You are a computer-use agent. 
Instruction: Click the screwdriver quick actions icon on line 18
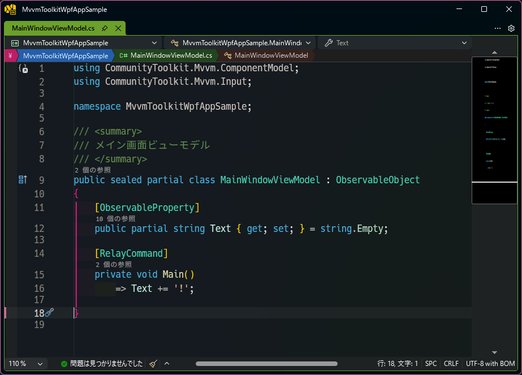pos(50,312)
